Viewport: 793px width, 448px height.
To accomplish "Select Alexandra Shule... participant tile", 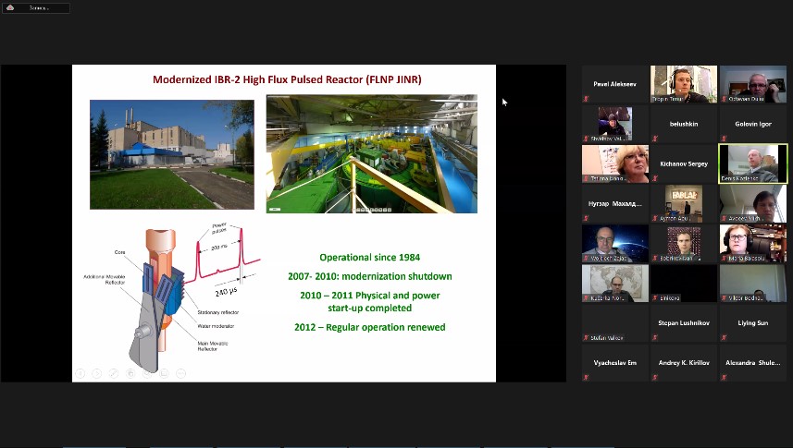I will tap(752, 363).
